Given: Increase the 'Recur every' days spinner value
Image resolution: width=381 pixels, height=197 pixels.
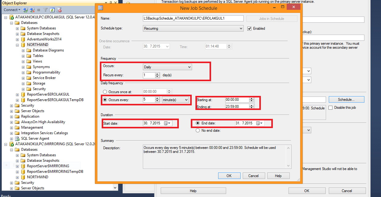Looking at the screenshot, I should point(158,74).
